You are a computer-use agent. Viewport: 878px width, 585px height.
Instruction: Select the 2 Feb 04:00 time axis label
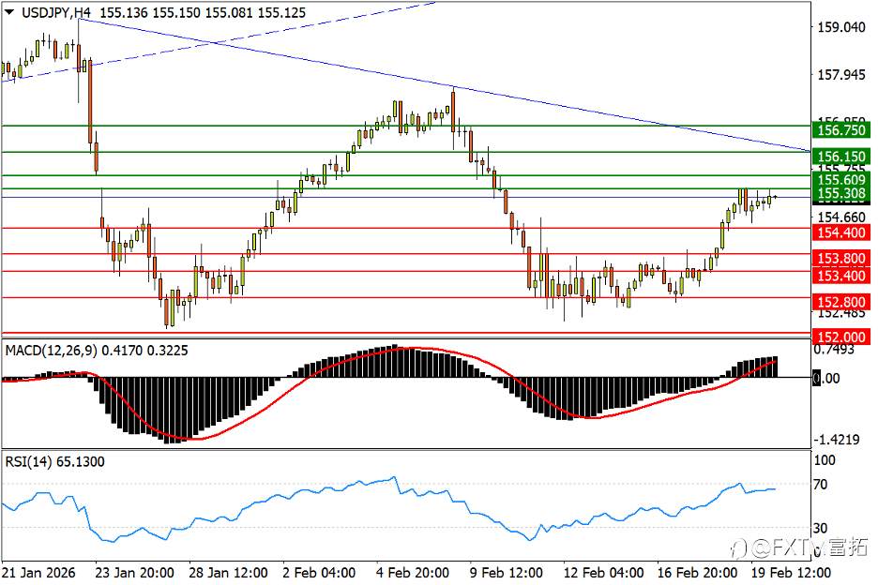pyautogui.click(x=319, y=573)
